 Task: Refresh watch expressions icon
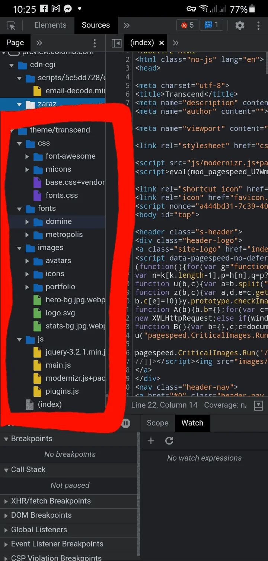coord(169,441)
